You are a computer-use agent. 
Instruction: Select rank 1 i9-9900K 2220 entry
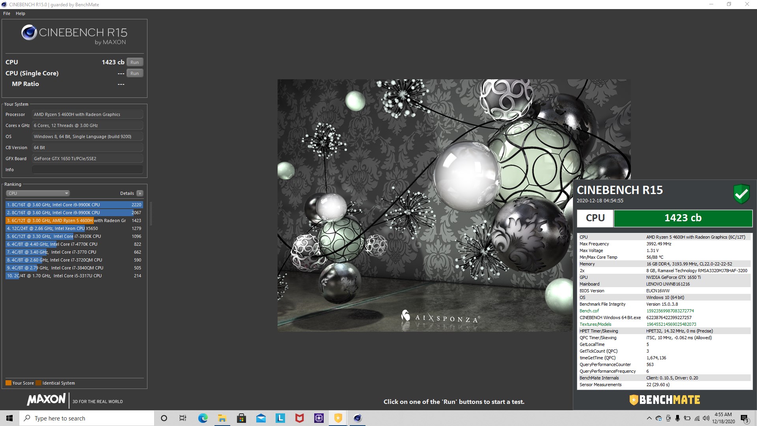click(x=74, y=205)
